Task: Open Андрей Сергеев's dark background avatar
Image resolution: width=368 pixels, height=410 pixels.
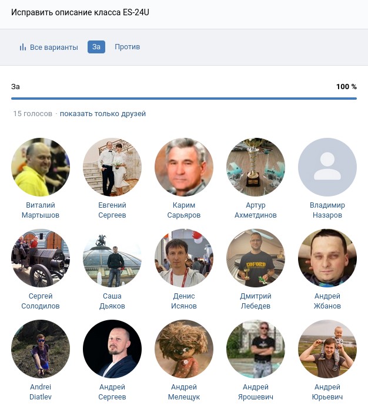Action: pyautogui.click(x=112, y=349)
